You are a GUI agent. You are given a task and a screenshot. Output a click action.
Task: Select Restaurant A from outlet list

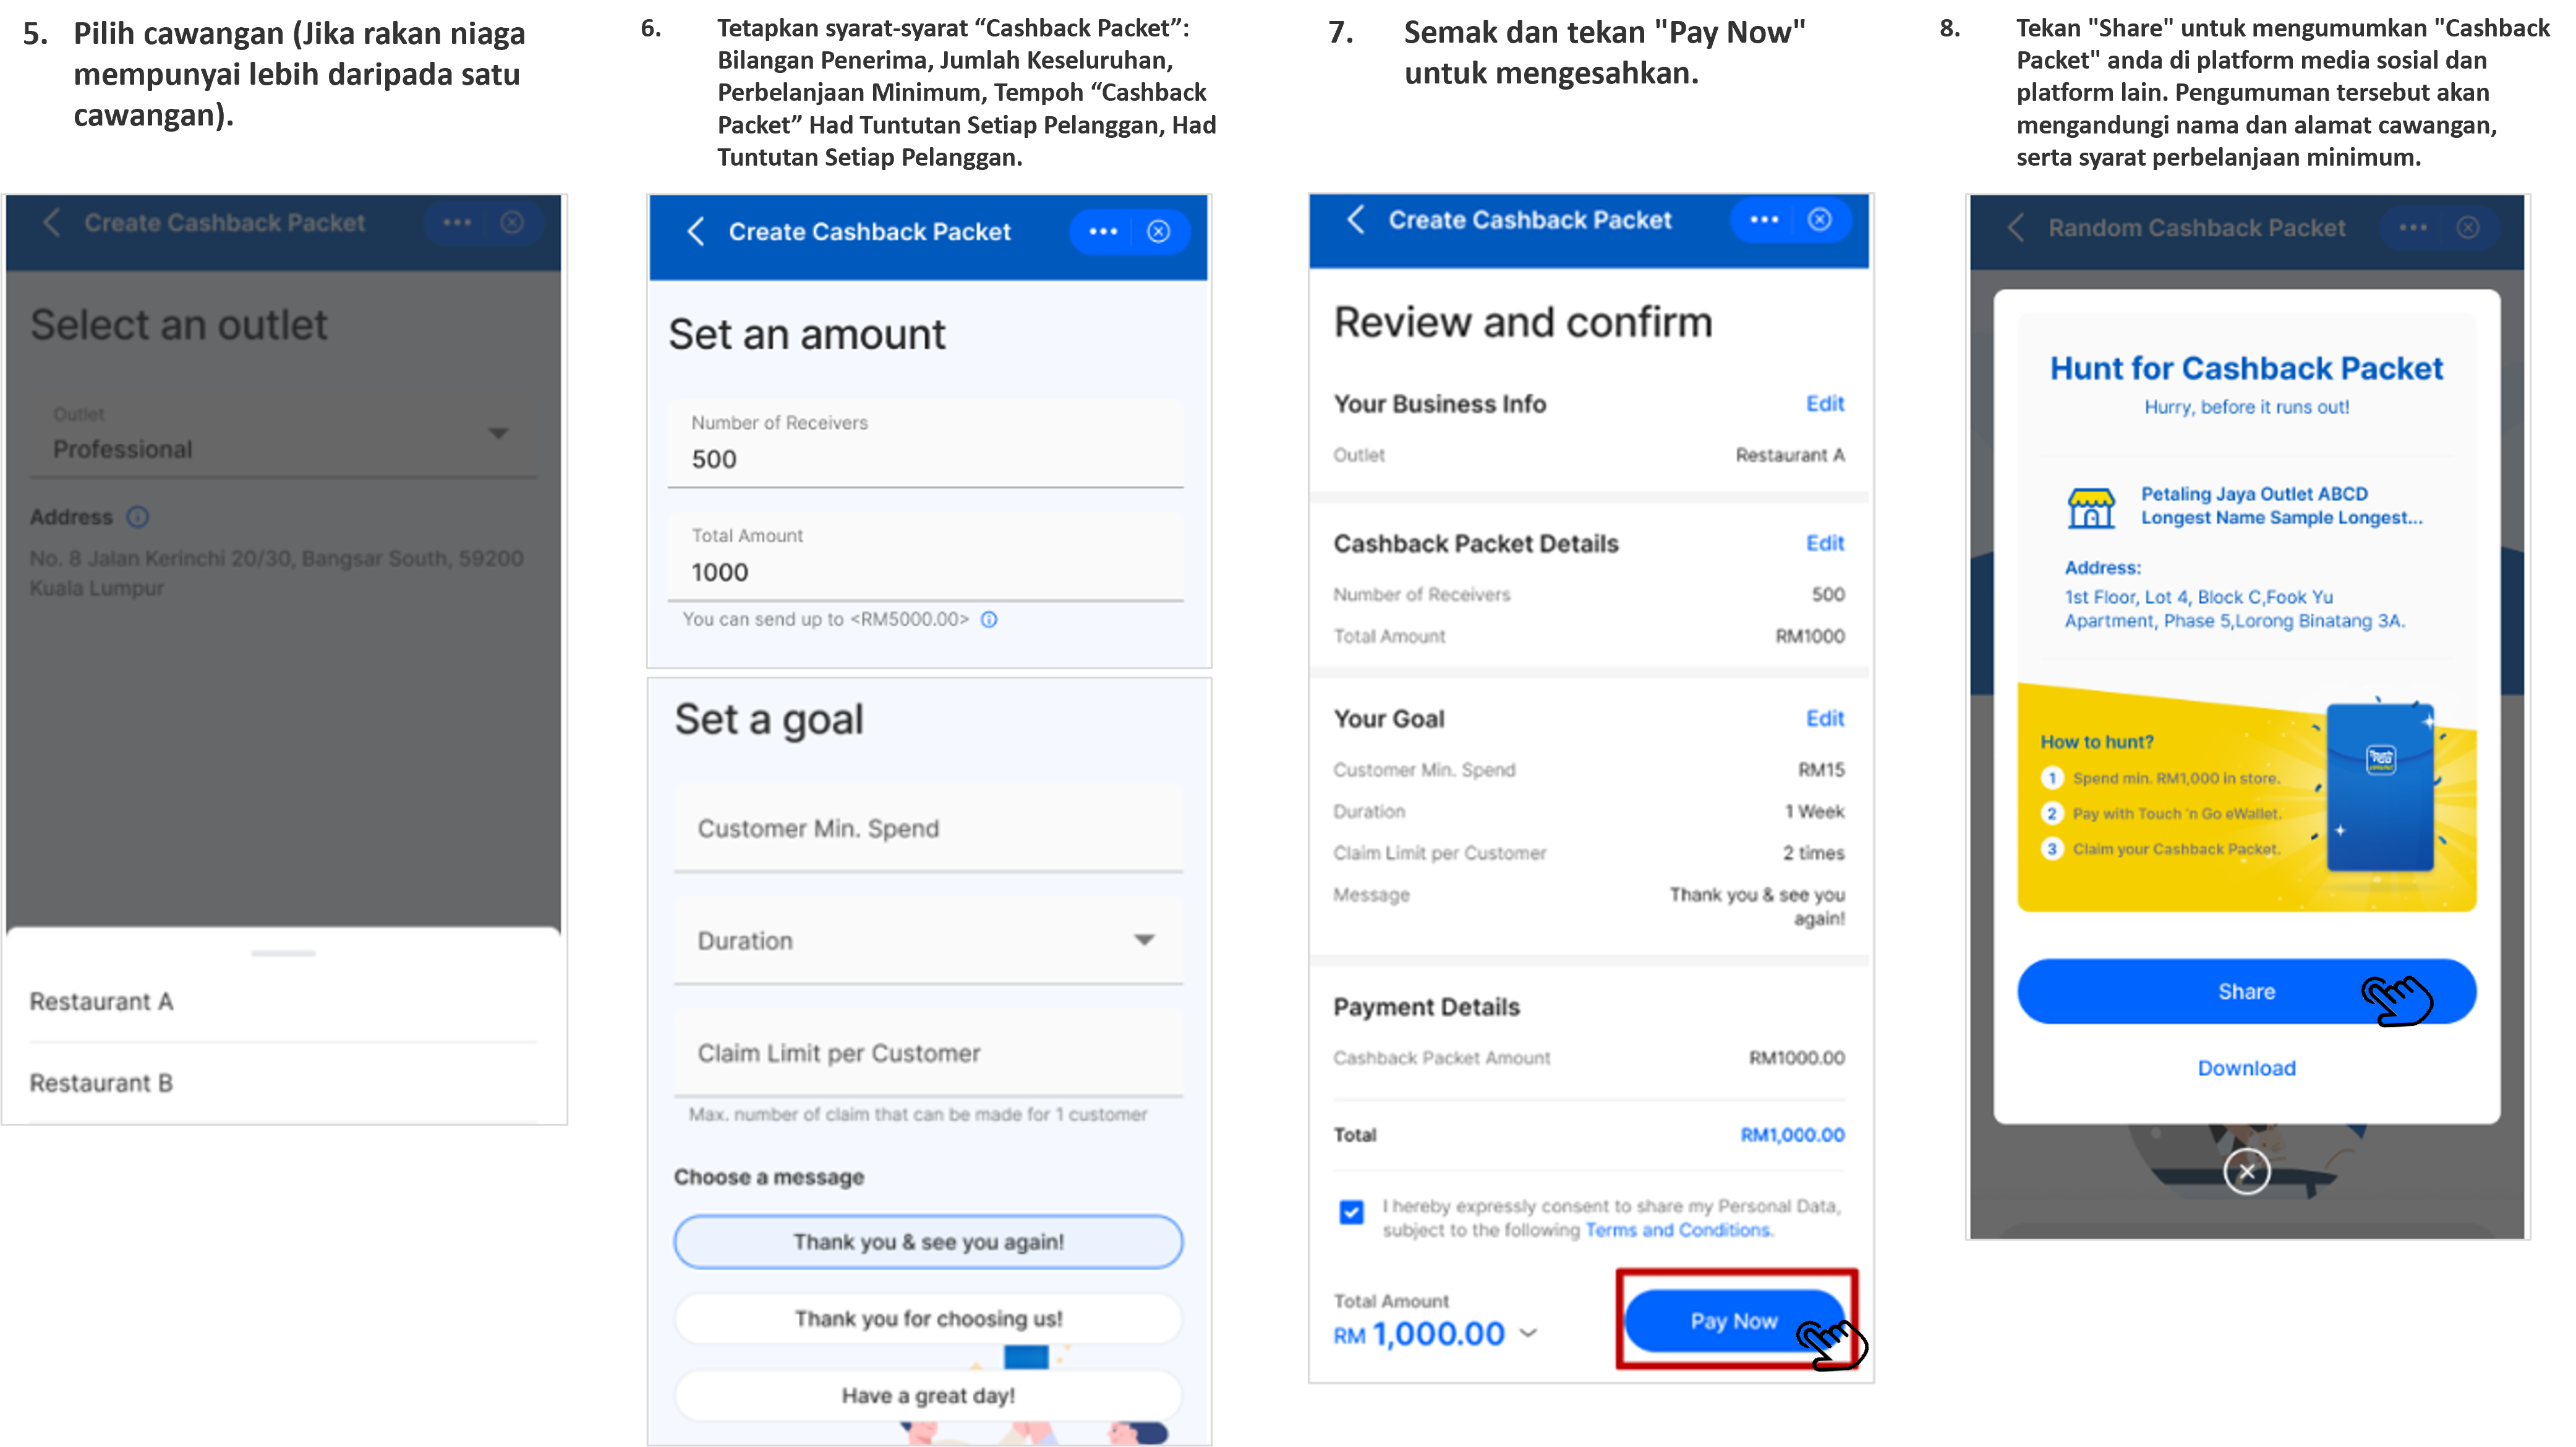coord(283,1001)
